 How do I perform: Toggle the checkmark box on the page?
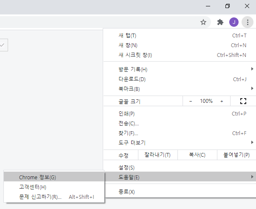[3, 45]
